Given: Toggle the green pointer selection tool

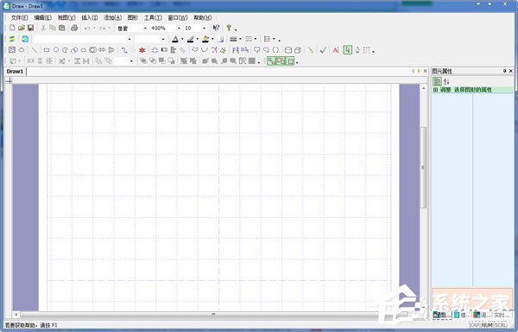Looking at the screenshot, I should pos(348,50).
